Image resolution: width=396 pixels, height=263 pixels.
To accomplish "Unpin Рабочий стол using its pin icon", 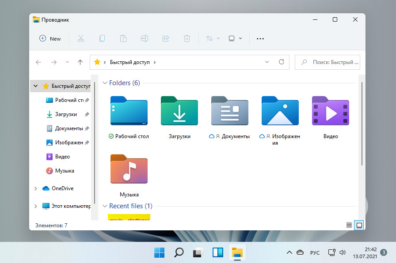I will click(x=87, y=100).
